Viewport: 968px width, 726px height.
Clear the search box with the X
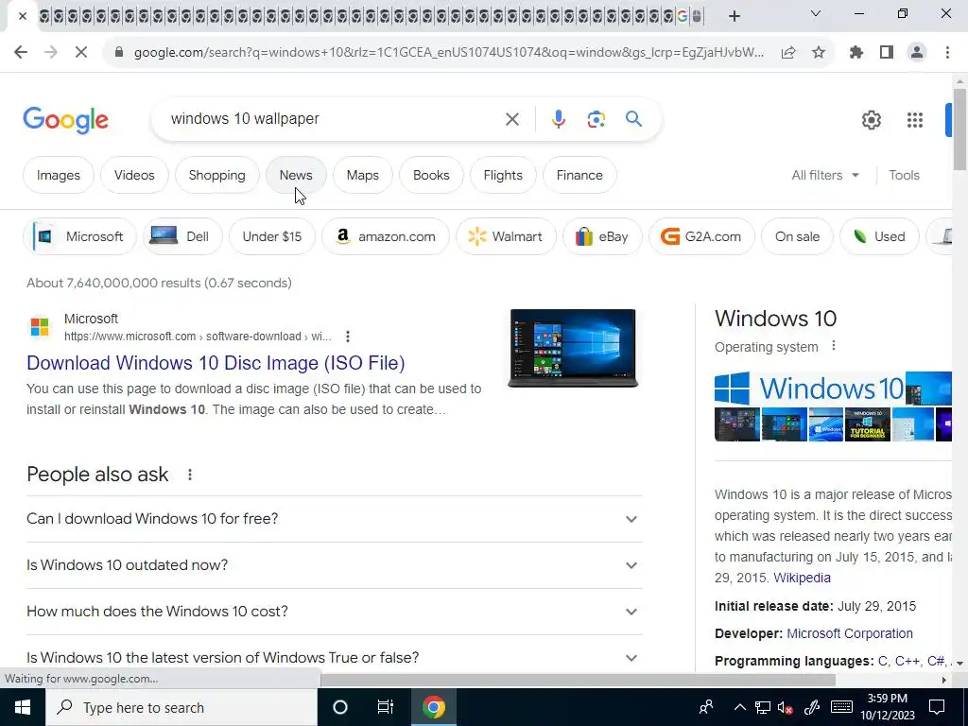pyautogui.click(x=512, y=119)
